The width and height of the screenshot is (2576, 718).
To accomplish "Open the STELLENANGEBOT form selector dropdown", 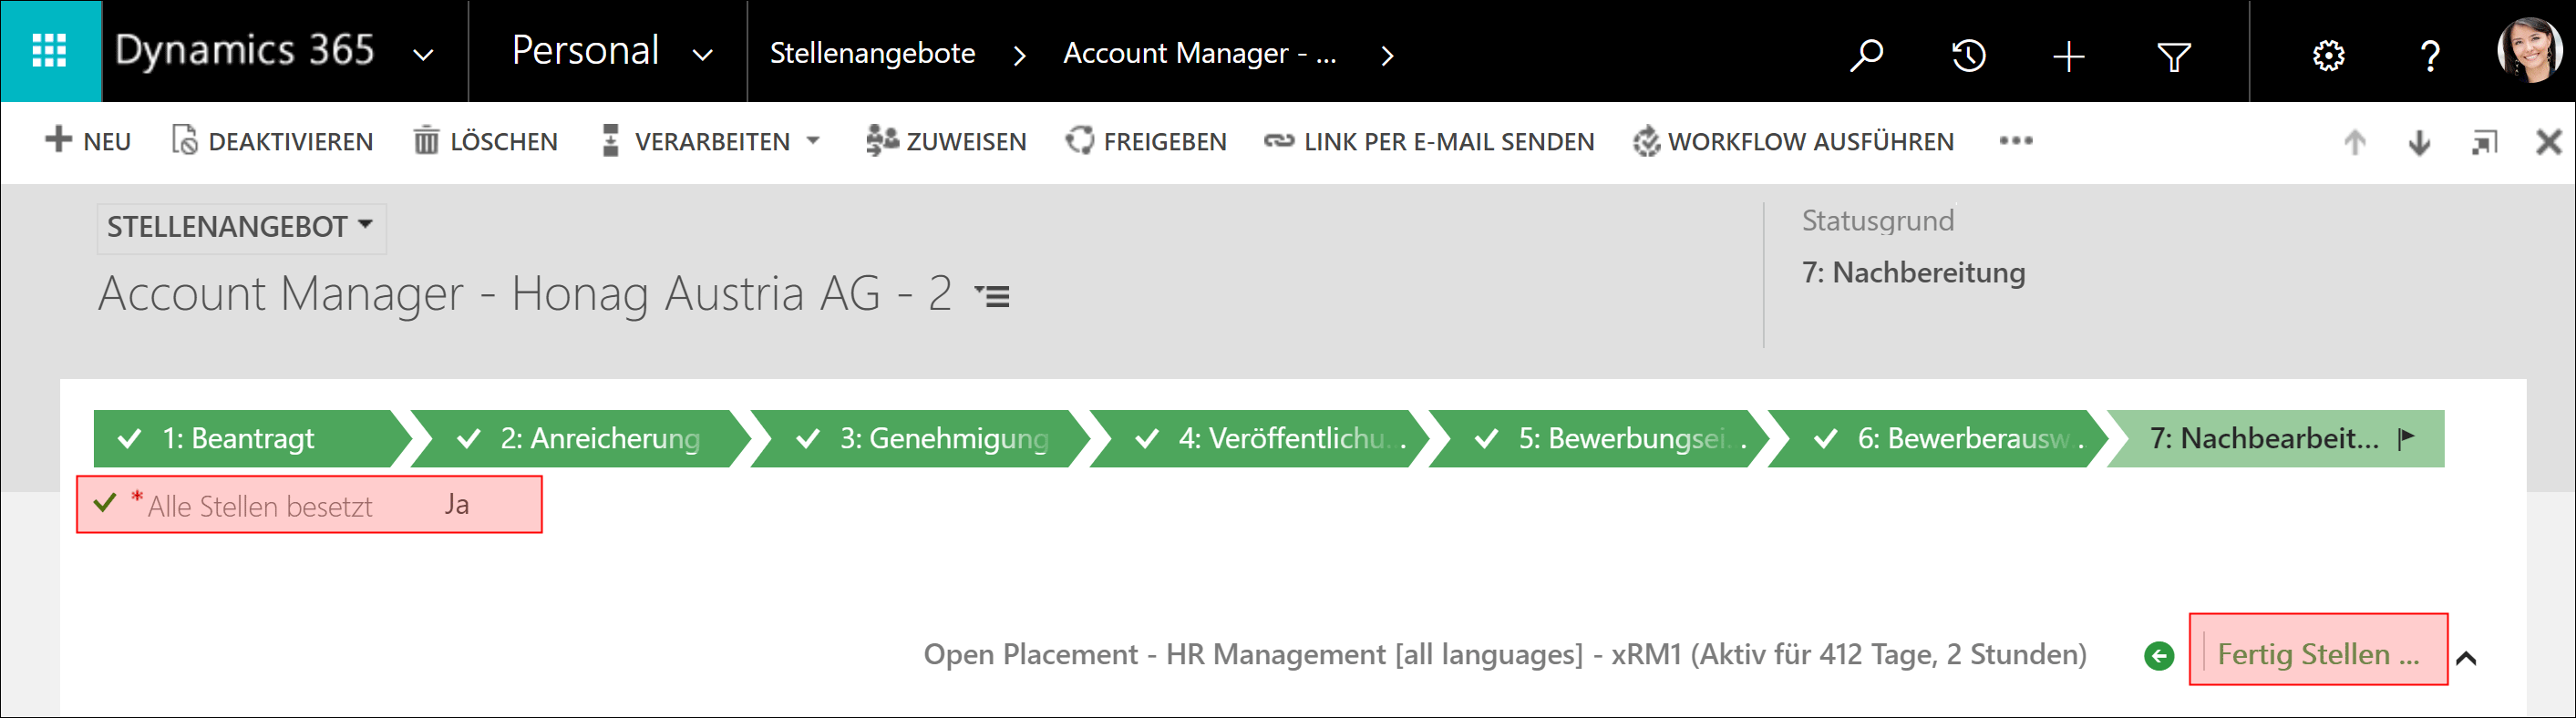I will tap(241, 227).
